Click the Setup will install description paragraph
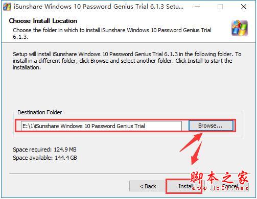Image resolution: width=257 pixels, height=199 pixels. point(127,61)
